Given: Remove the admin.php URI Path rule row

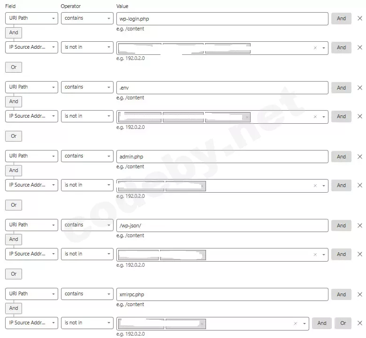Looking at the screenshot, I should [x=360, y=157].
